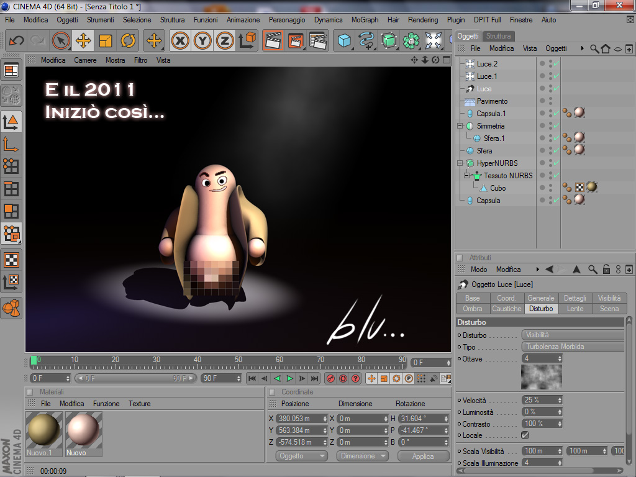This screenshot has width=636, height=477.
Task: Toggle the green checkmark of Luce.2
Action: click(556, 64)
